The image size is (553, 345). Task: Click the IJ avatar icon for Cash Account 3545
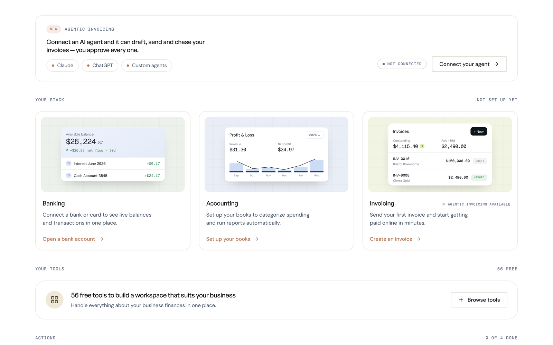coord(68,176)
